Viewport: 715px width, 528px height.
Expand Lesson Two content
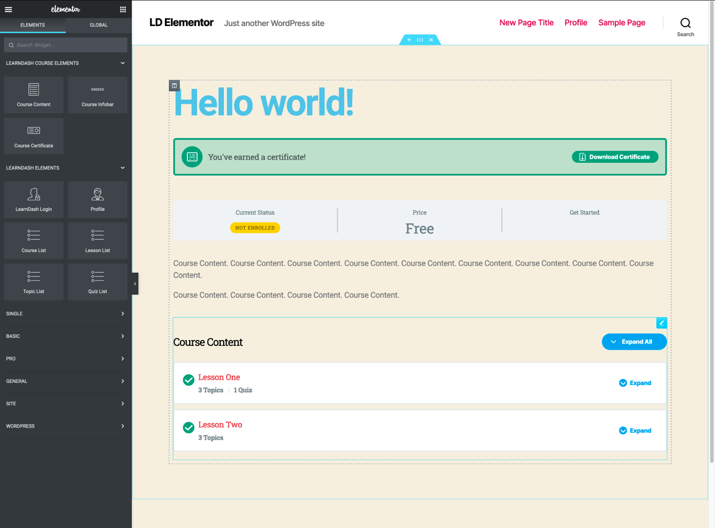click(635, 431)
